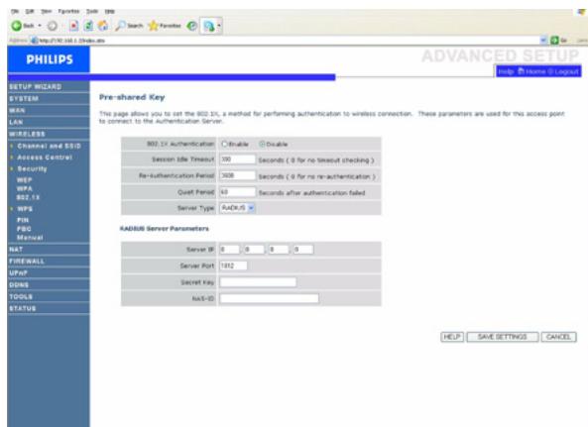Viewport: 588px width, 427px height.
Task: Click the Server Port field
Action: click(233, 266)
